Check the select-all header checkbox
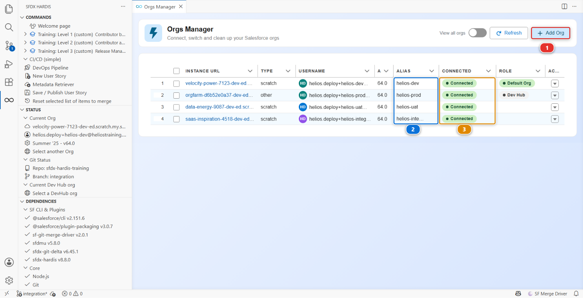The height and width of the screenshot is (298, 583). pos(176,71)
